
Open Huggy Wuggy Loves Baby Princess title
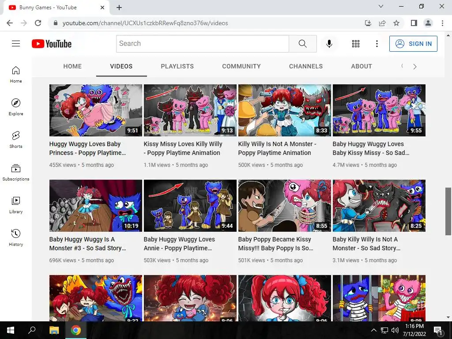point(87,148)
